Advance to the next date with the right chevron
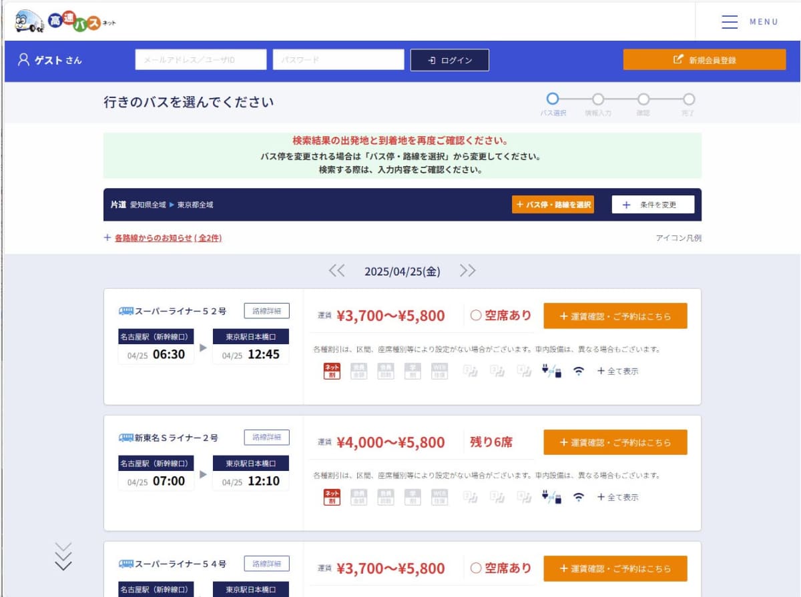801x597 pixels. pyautogui.click(x=468, y=270)
